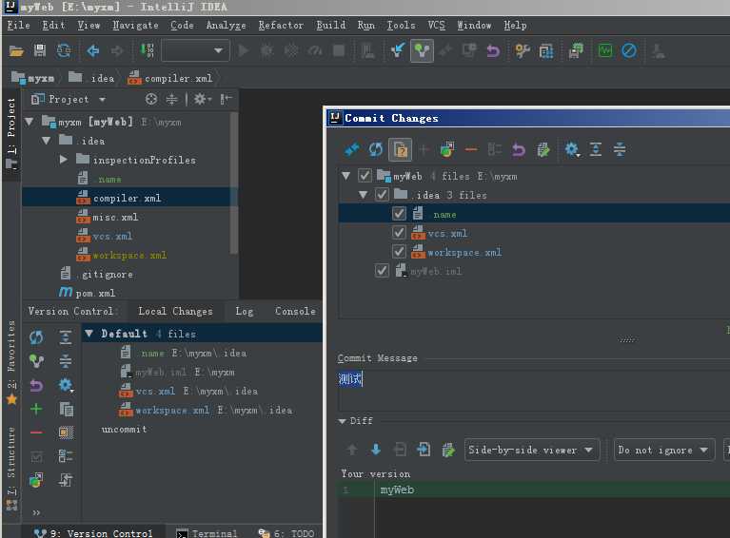The image size is (730, 538).
Task: Expand the inspectionProfiles folder
Action: [x=64, y=160]
